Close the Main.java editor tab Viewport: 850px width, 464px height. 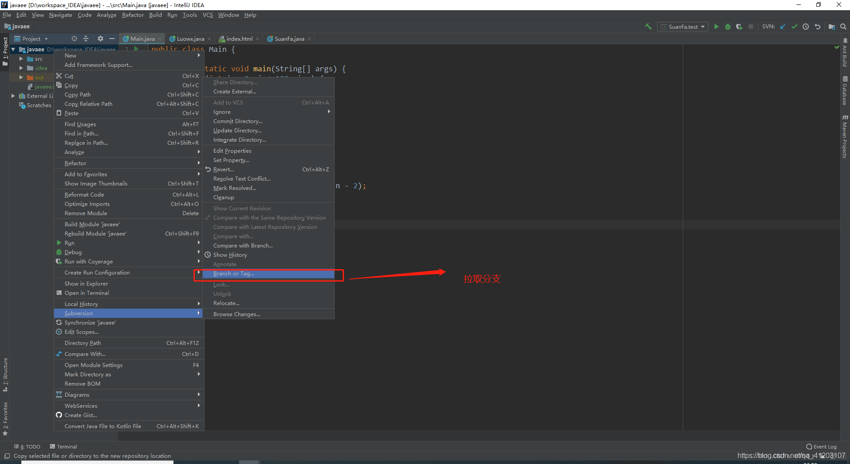(x=160, y=39)
